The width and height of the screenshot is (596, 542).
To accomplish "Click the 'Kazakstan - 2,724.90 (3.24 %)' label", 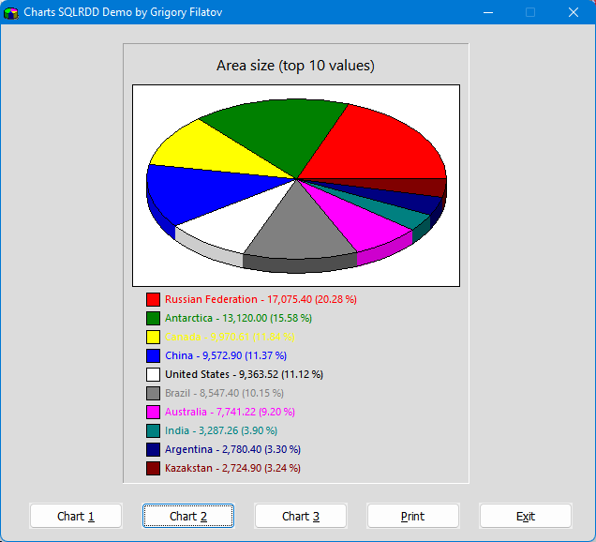I will [232, 468].
